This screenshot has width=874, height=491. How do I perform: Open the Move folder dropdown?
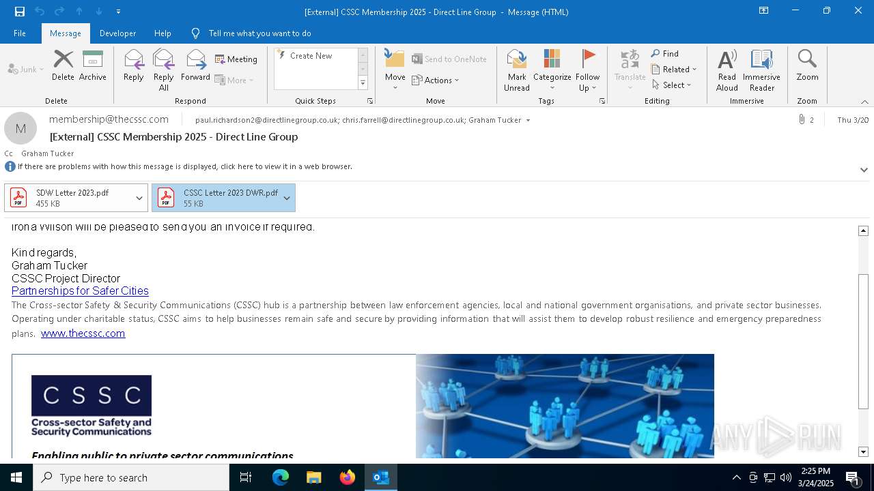coord(395,70)
